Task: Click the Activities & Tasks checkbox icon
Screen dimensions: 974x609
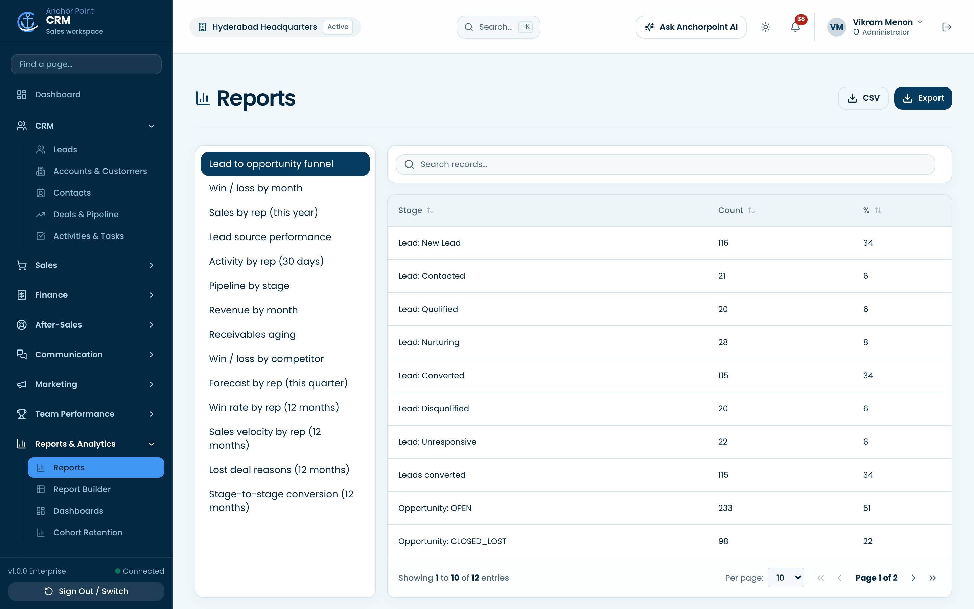Action: pyautogui.click(x=41, y=236)
